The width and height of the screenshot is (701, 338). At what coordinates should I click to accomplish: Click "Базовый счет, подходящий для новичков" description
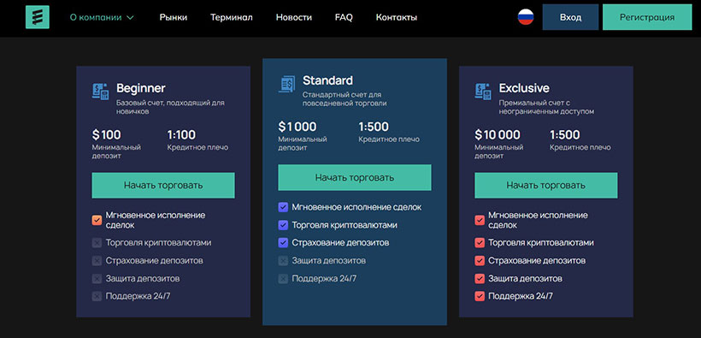pos(170,108)
